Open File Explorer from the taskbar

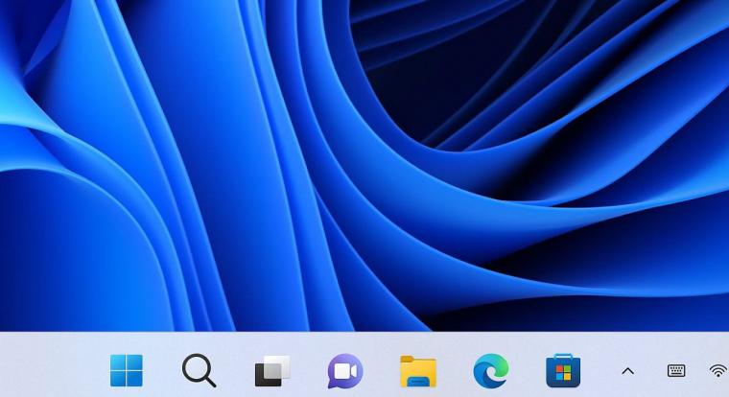click(x=418, y=371)
